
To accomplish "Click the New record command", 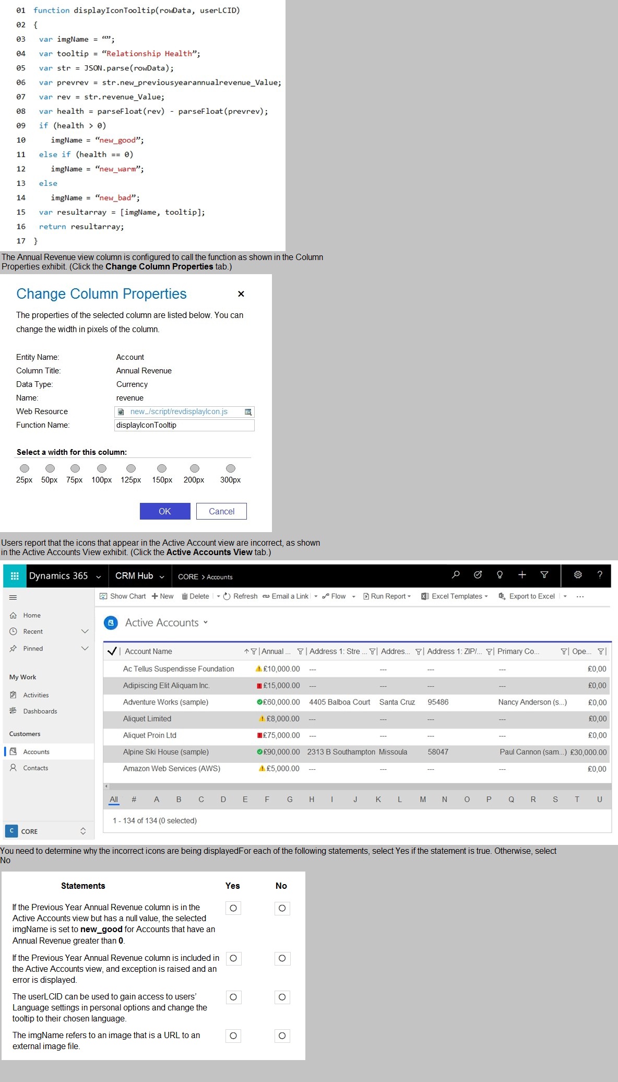I will pos(162,596).
